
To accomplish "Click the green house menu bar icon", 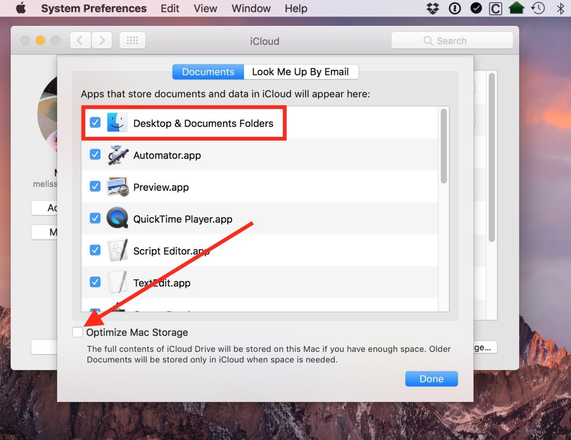I will (517, 8).
